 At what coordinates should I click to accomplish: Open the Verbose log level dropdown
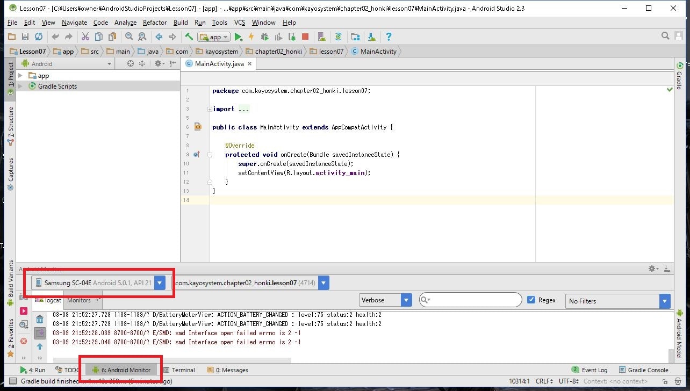click(x=385, y=300)
